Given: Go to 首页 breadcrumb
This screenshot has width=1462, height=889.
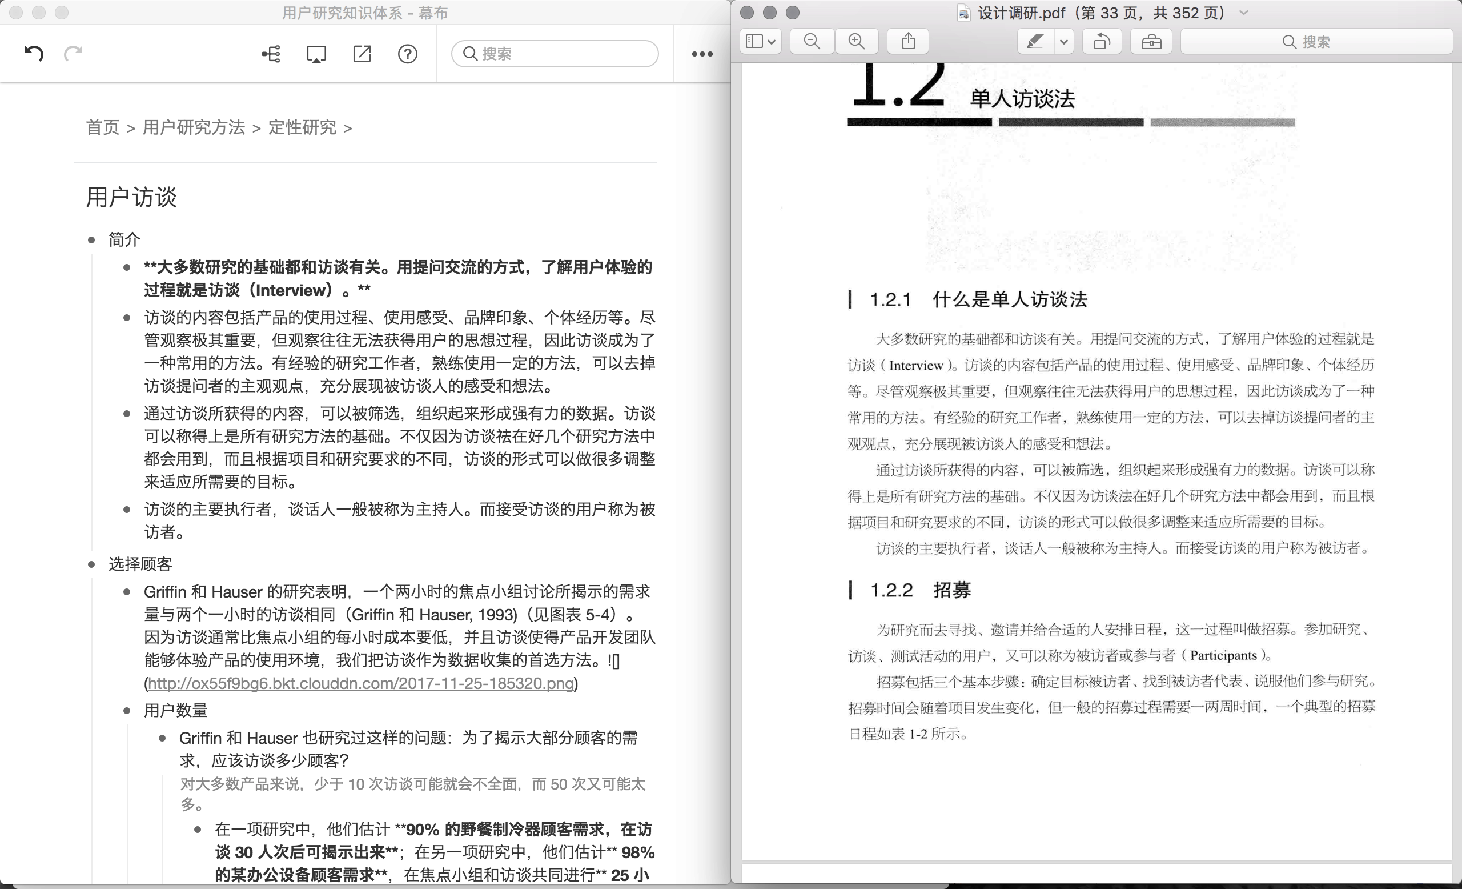Looking at the screenshot, I should click(103, 127).
